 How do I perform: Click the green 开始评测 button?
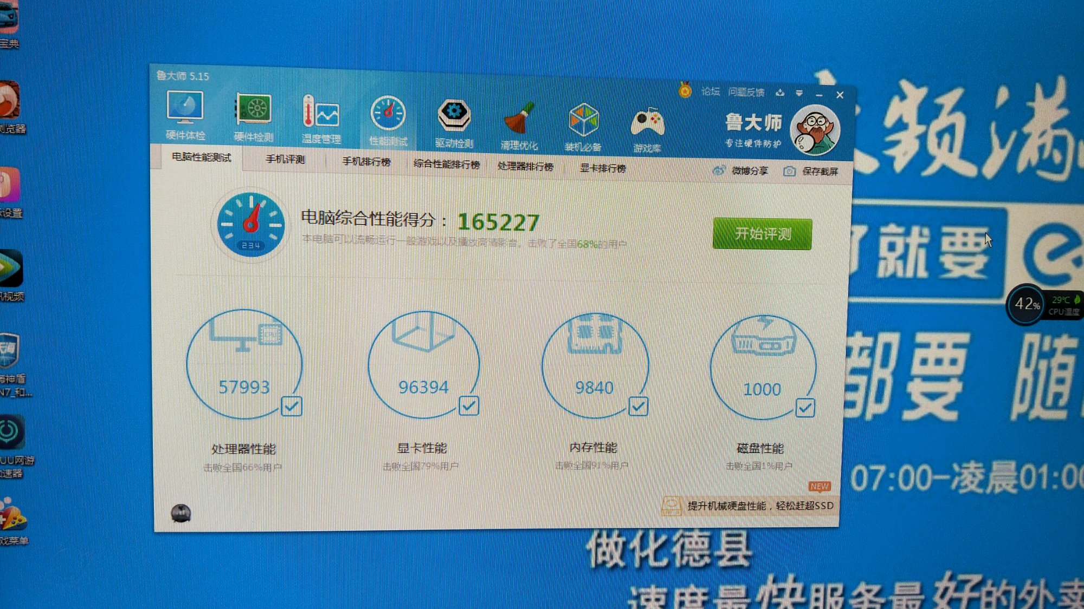point(762,234)
